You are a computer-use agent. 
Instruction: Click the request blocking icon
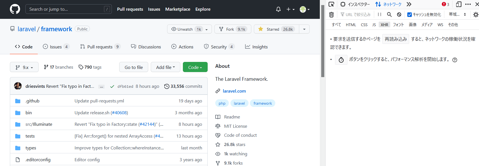(x=399, y=14)
